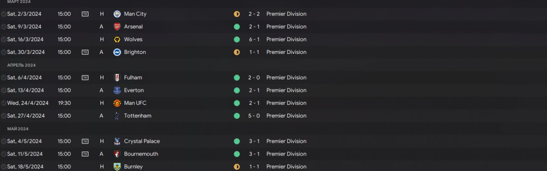Screen dimensions: 547x171
Task: Click the Wolves club badge
Action: tap(117, 40)
